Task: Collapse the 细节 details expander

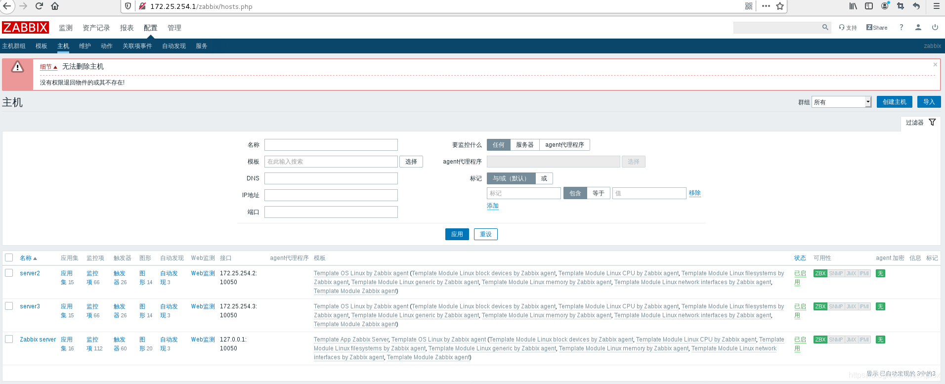Action: pos(48,67)
